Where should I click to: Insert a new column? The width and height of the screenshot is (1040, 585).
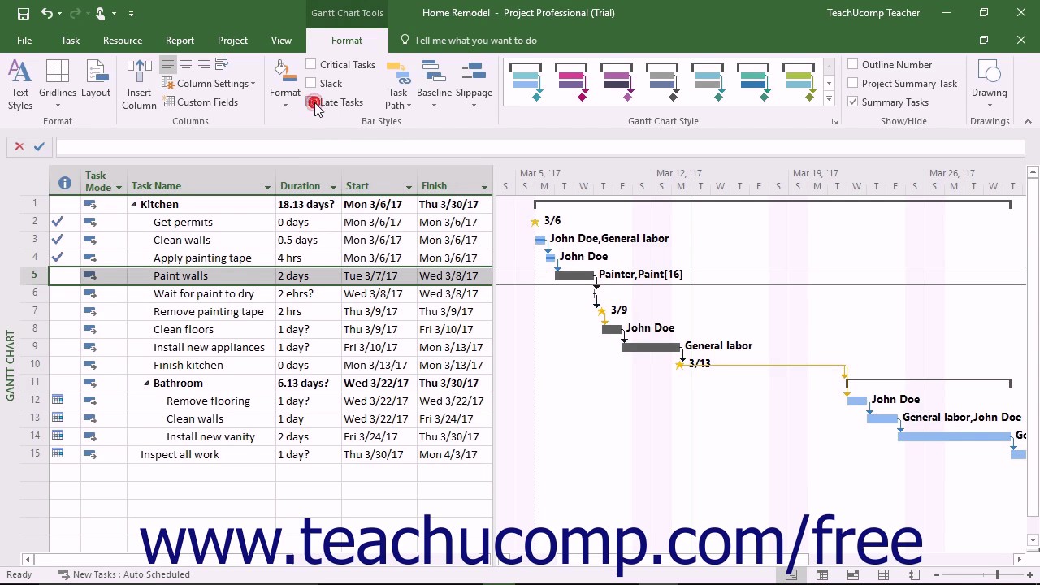139,85
